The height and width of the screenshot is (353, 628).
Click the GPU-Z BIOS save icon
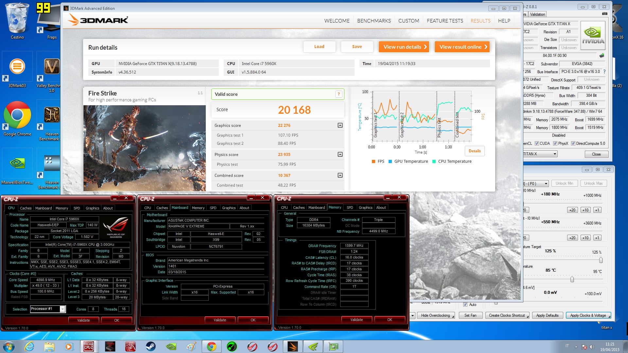click(602, 56)
